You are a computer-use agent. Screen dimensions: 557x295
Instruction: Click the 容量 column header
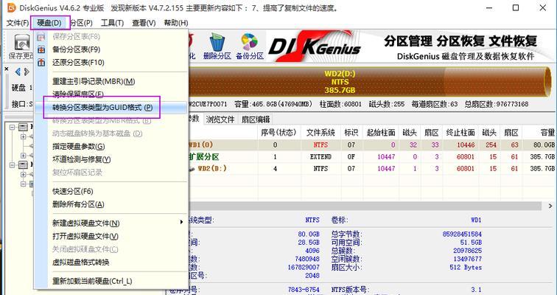click(x=547, y=133)
